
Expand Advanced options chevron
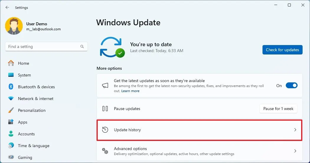(295, 151)
